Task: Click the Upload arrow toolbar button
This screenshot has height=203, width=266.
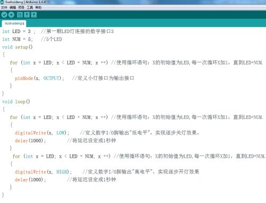Action: click(x=11, y=15)
